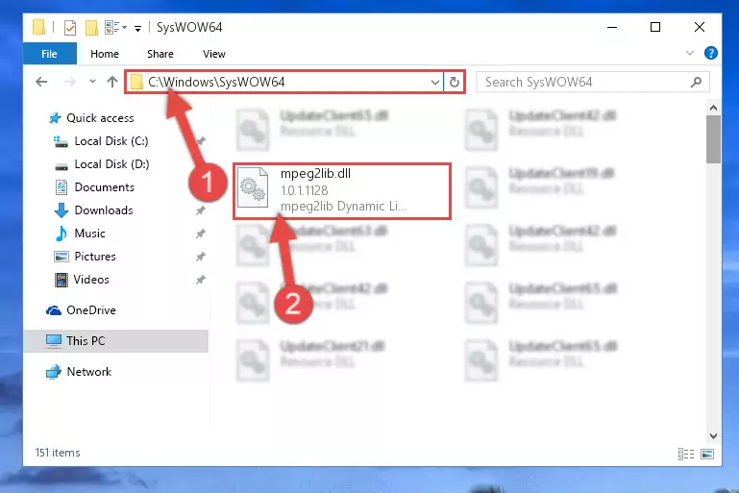The width and height of the screenshot is (739, 493).
Task: Expand the address bar history dropdown
Action: click(435, 83)
